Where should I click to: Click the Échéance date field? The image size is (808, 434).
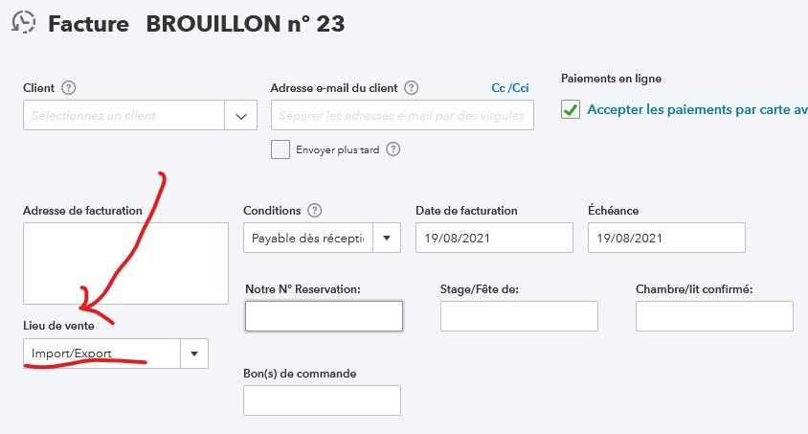coord(666,238)
